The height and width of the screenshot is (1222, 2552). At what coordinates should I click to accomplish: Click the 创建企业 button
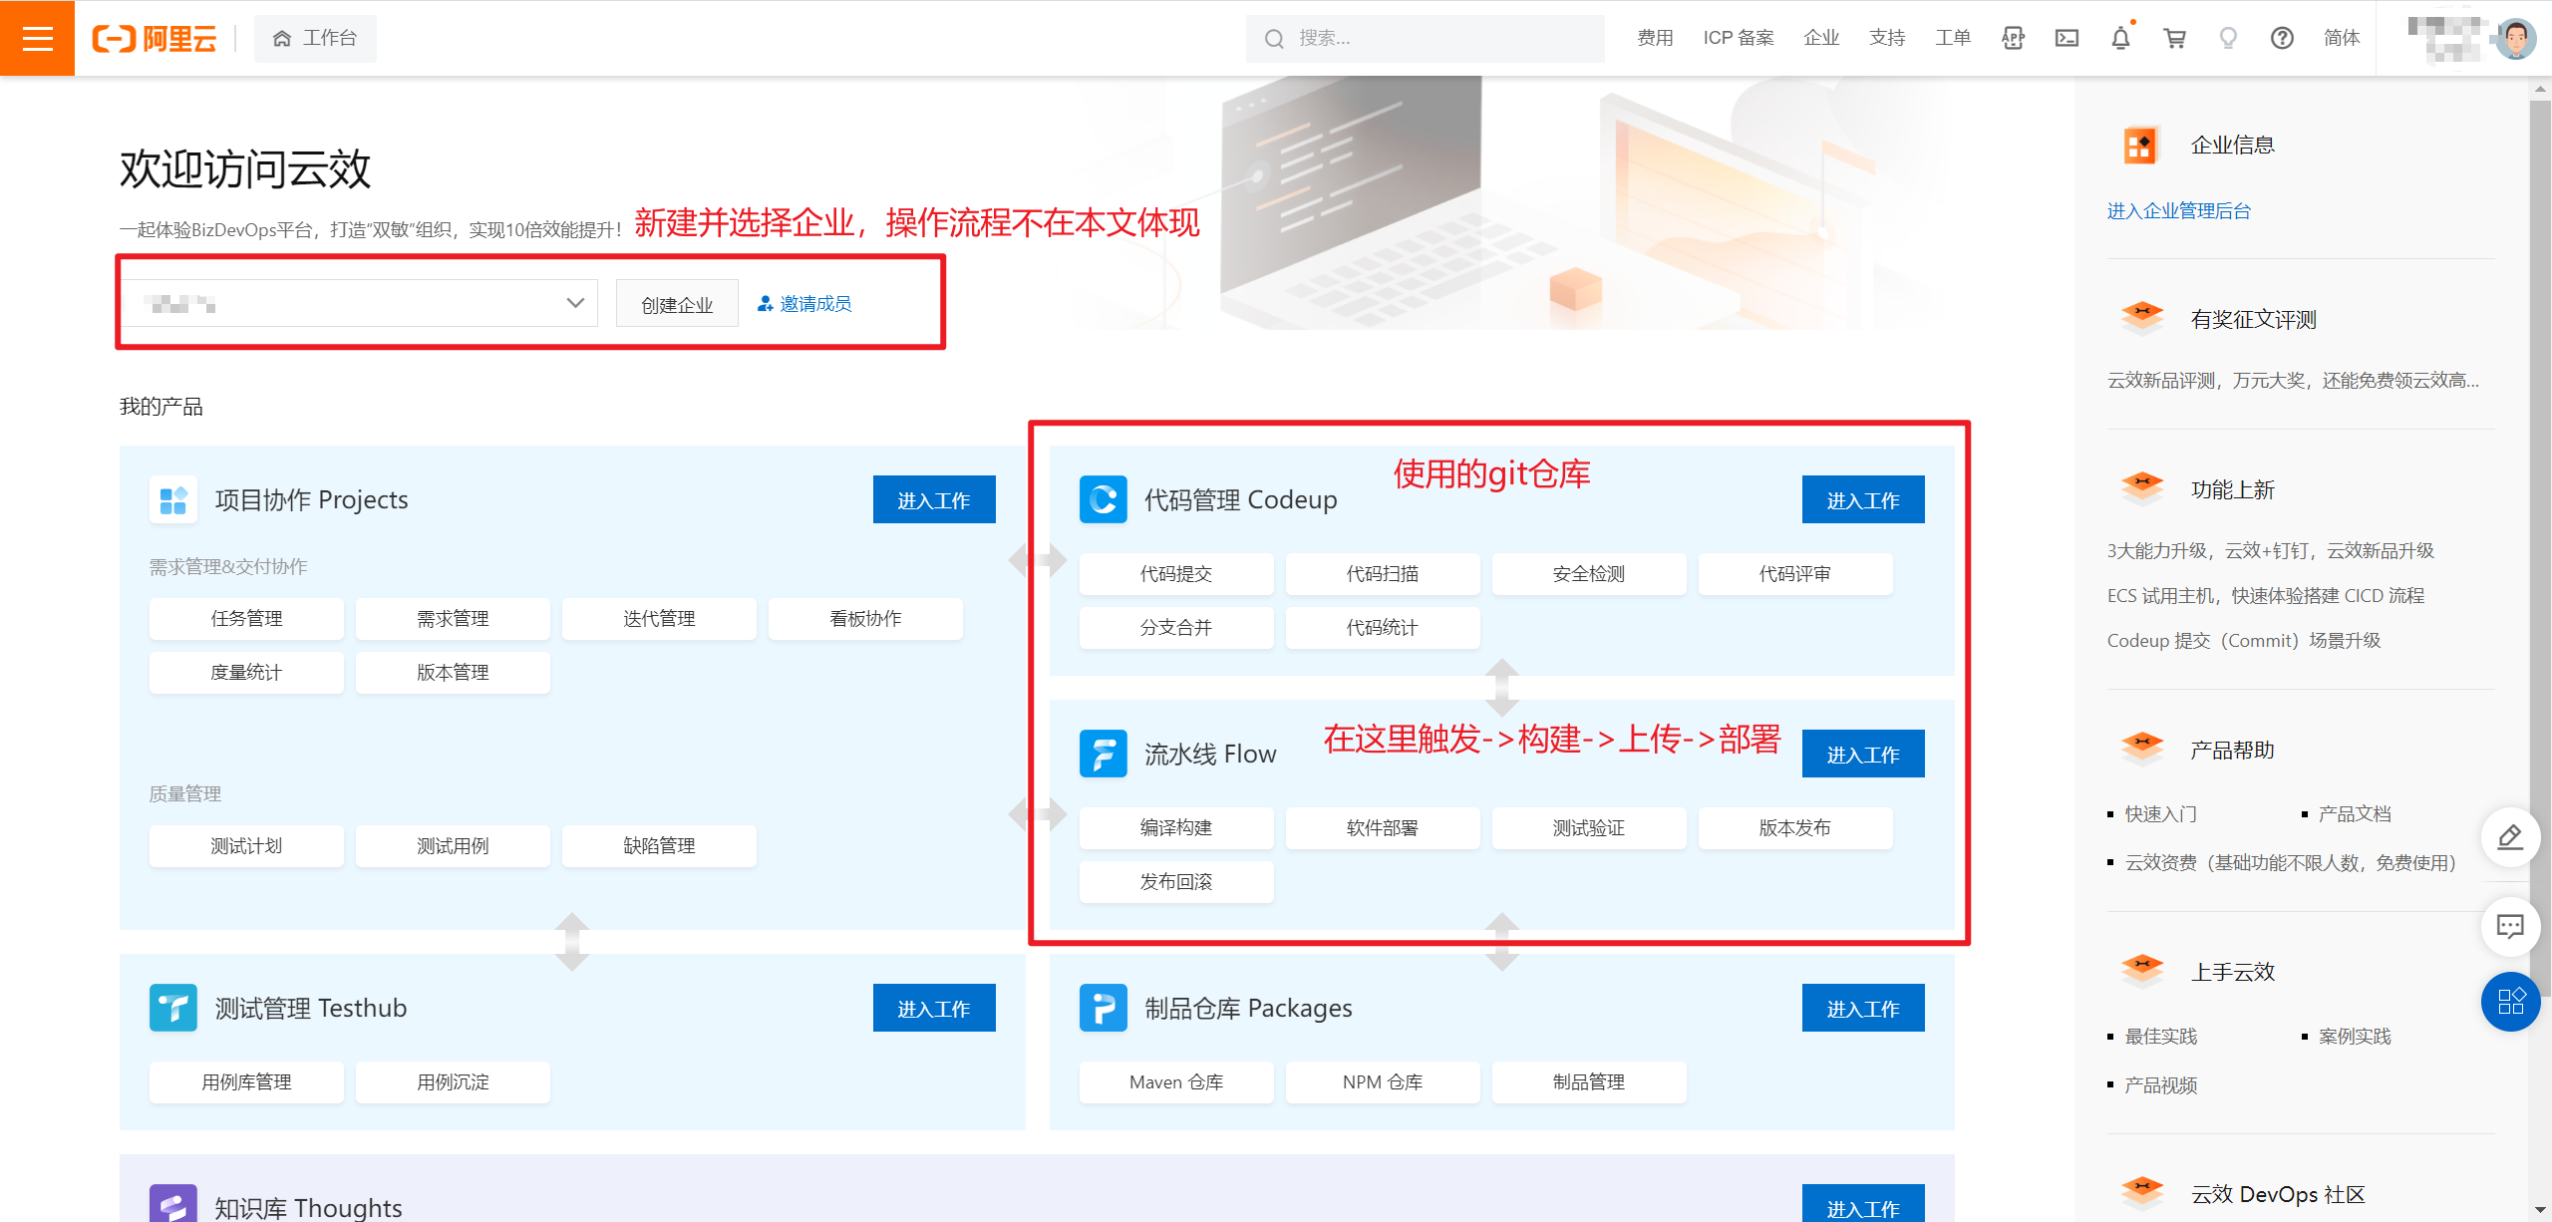pos(677,304)
